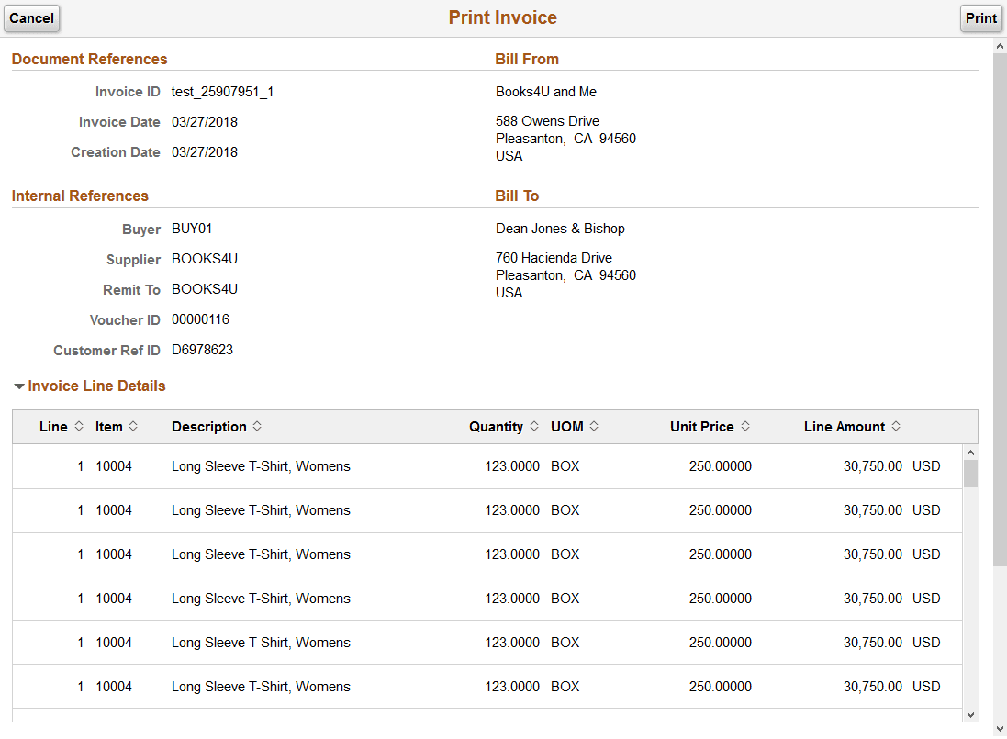Select the first invoice line row
1007x739 pixels.
[459, 465]
